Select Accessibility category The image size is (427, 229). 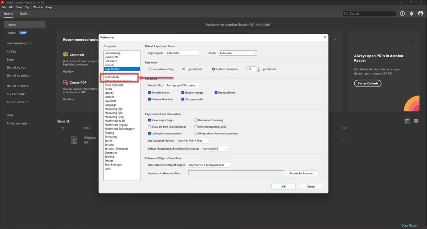(112, 77)
